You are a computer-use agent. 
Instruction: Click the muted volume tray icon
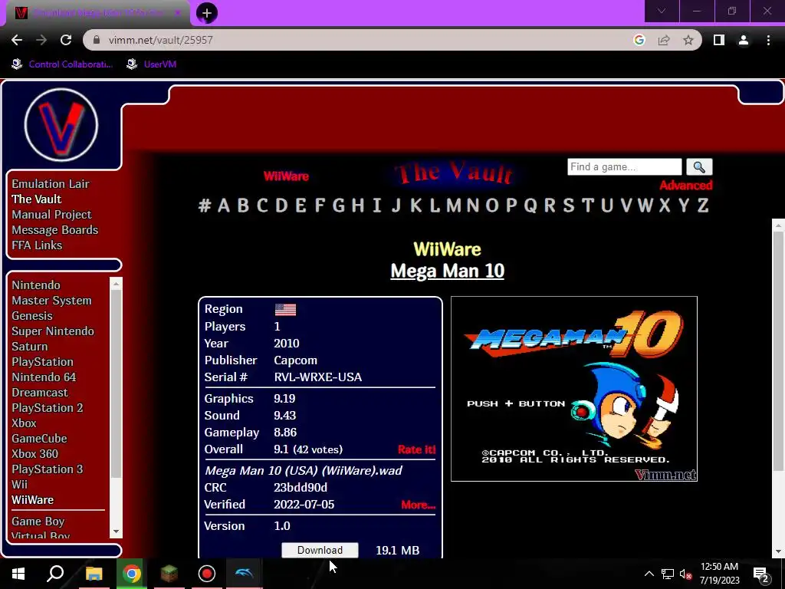686,574
